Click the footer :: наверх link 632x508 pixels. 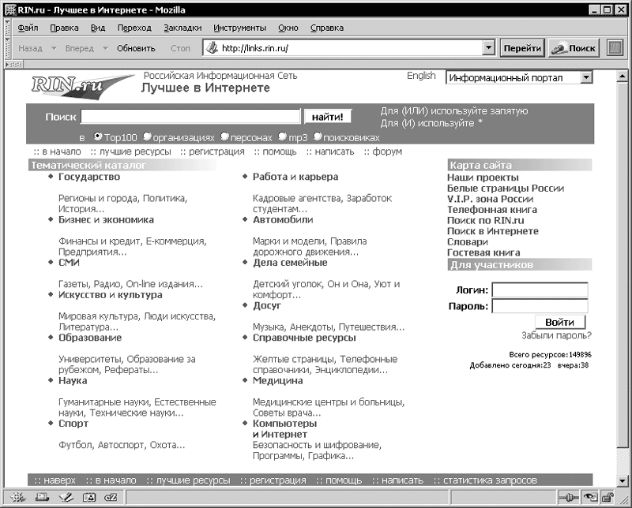pos(55,480)
